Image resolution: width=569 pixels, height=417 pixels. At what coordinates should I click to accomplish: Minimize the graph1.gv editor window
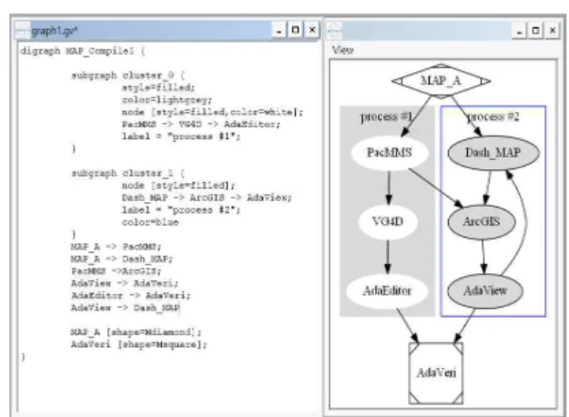click(279, 30)
